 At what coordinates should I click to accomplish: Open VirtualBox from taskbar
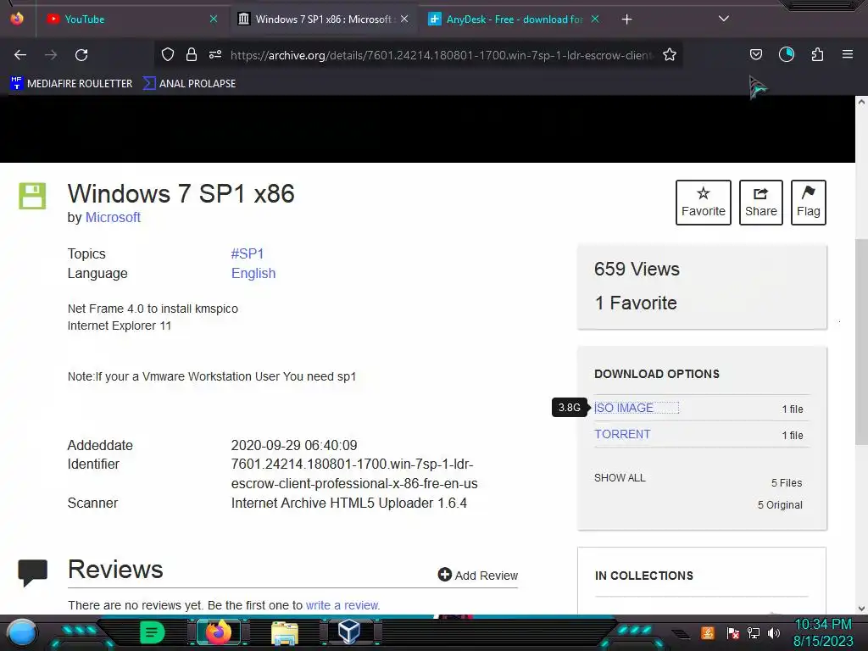(349, 632)
